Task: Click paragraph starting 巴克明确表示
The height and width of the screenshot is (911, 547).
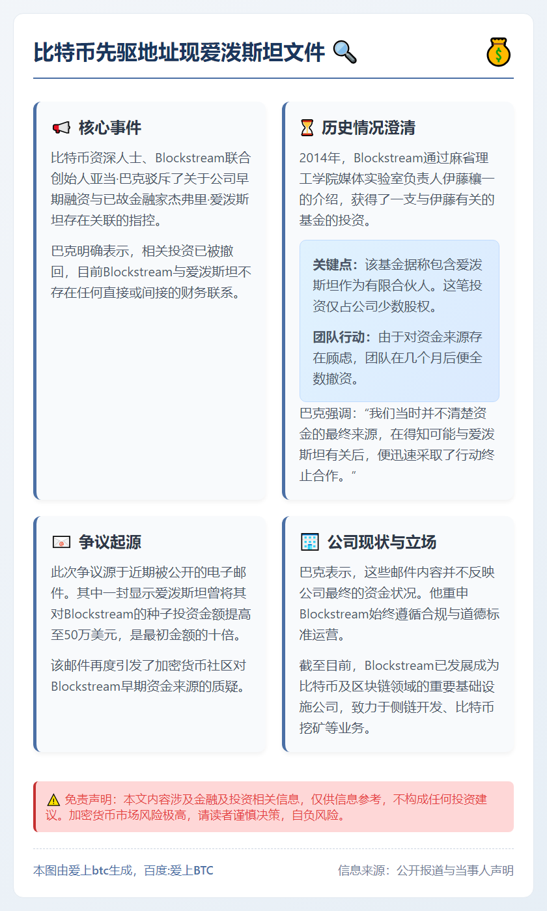Action: pos(151,271)
